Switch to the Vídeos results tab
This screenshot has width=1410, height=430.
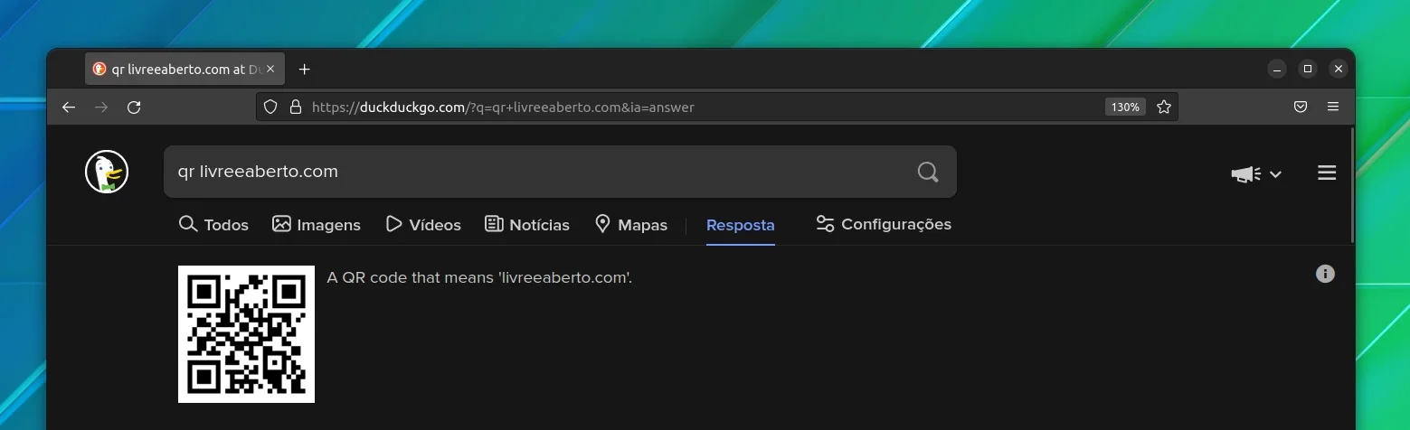(423, 224)
